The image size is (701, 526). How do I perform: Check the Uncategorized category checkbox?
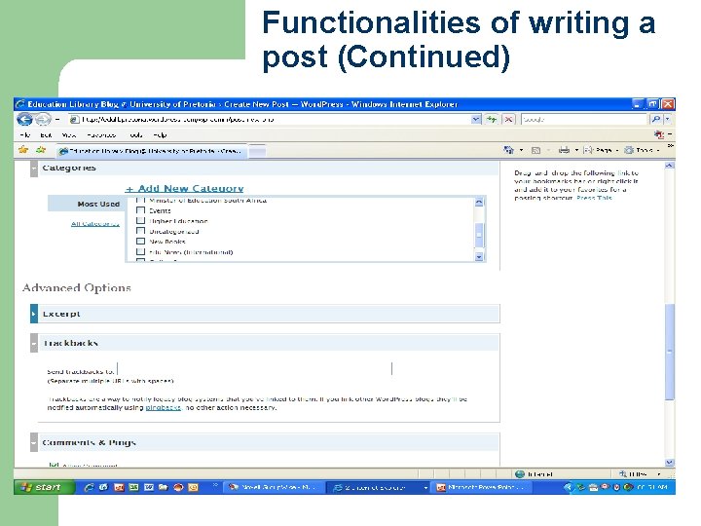tap(140, 231)
